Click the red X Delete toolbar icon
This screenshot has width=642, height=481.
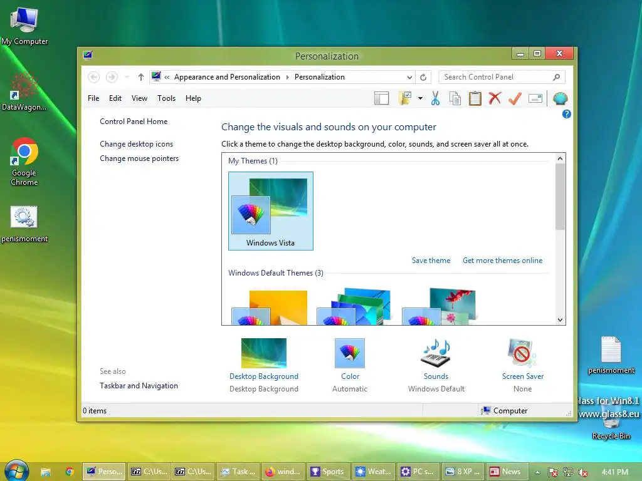click(x=495, y=98)
